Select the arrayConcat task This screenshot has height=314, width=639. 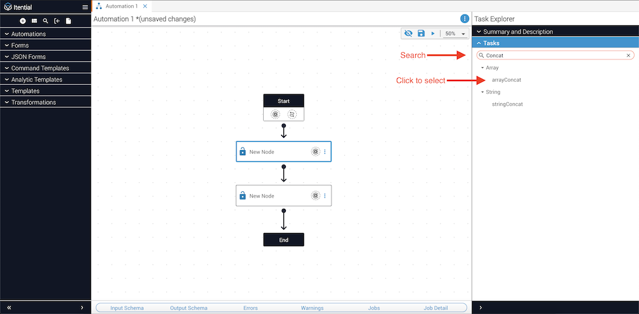pos(506,80)
